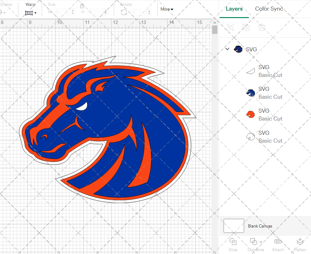
Task: Select the blue horse SVG Basic Cut layer
Action: pyautogui.click(x=271, y=93)
